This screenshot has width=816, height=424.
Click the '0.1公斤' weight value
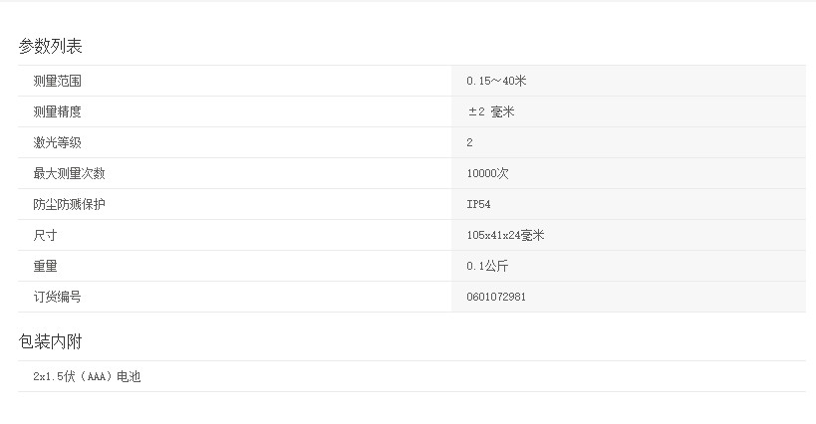coord(487,266)
